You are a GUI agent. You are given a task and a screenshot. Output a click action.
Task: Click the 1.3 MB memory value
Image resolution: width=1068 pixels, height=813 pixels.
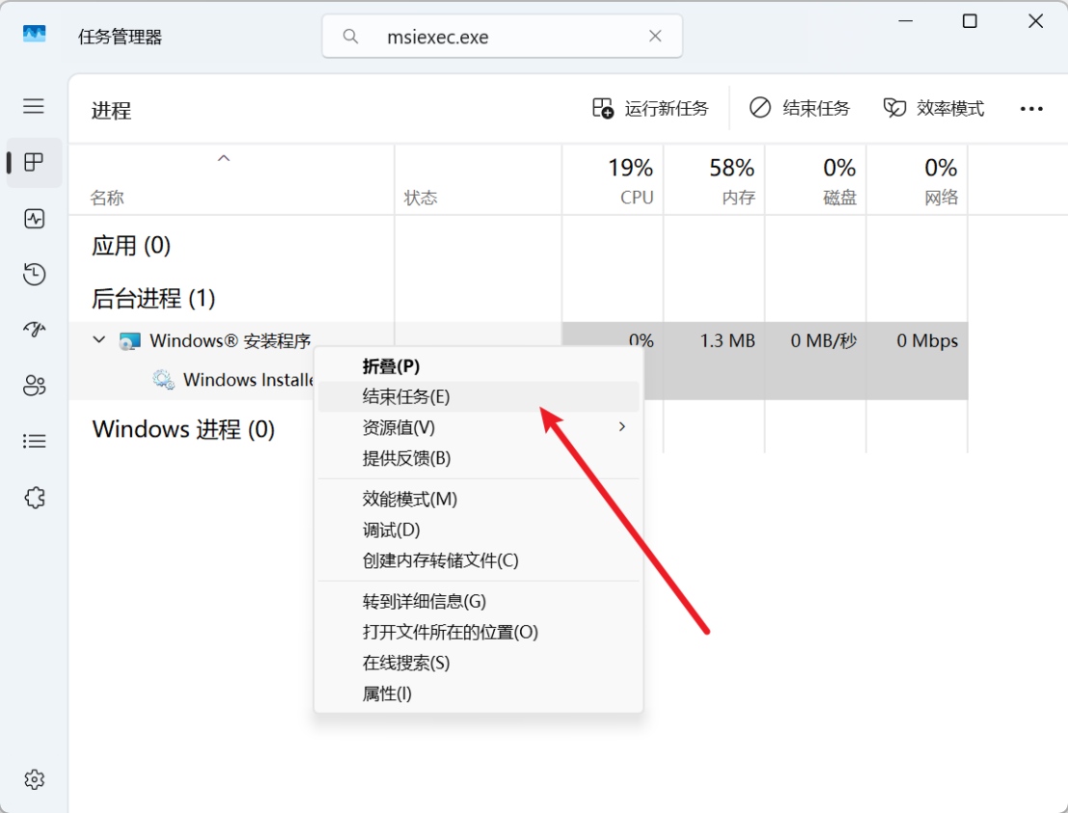(727, 340)
